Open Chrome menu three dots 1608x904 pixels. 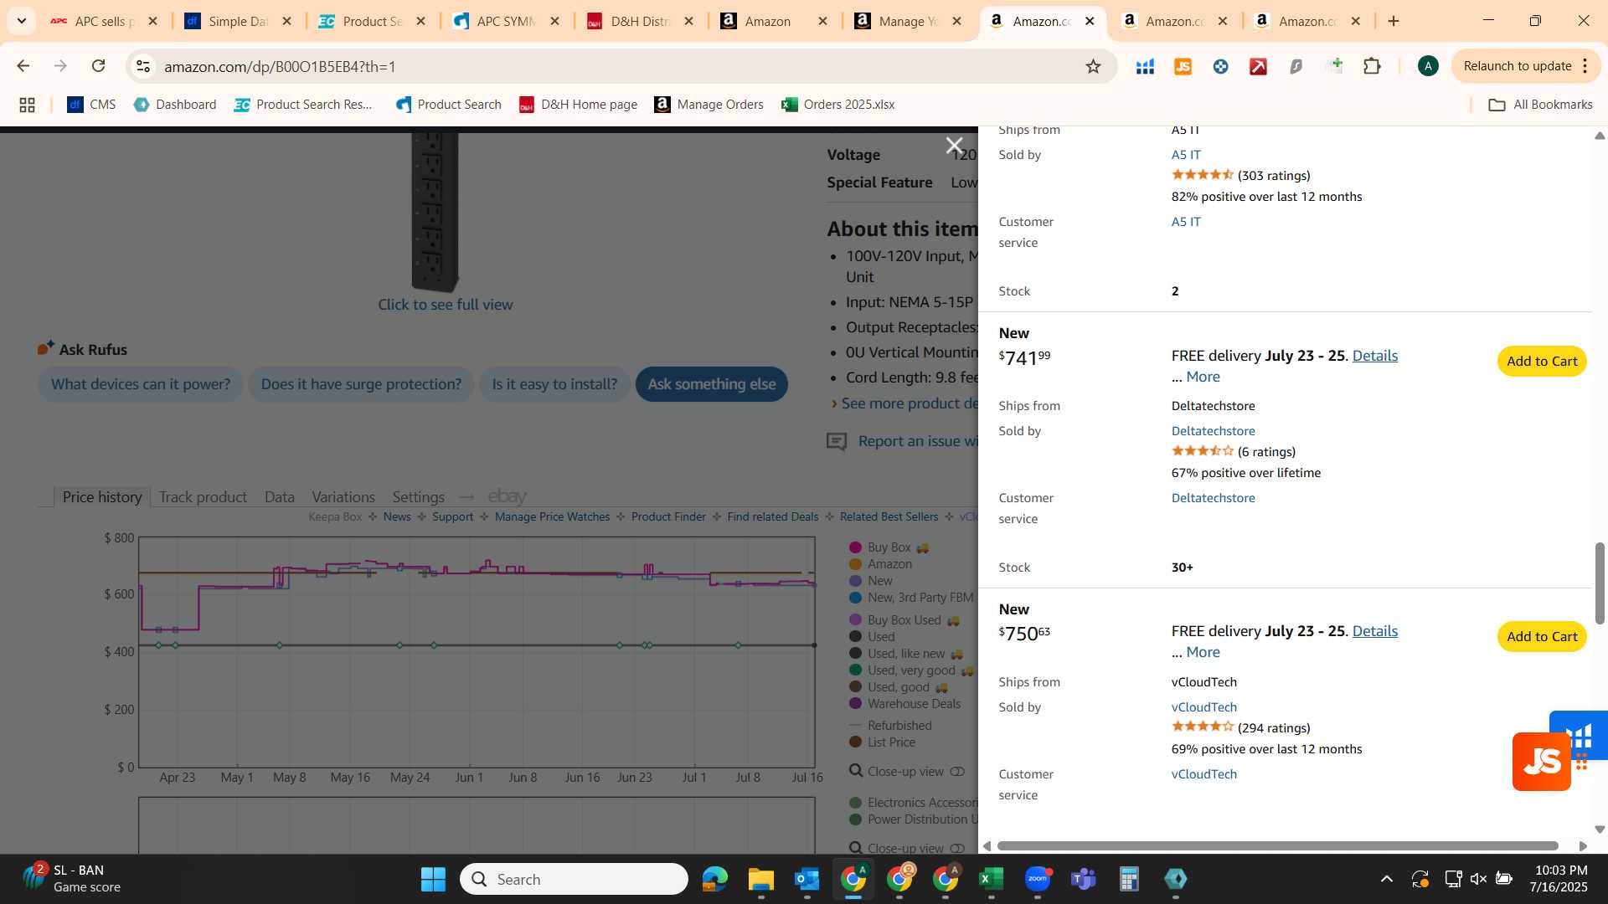point(1585,66)
